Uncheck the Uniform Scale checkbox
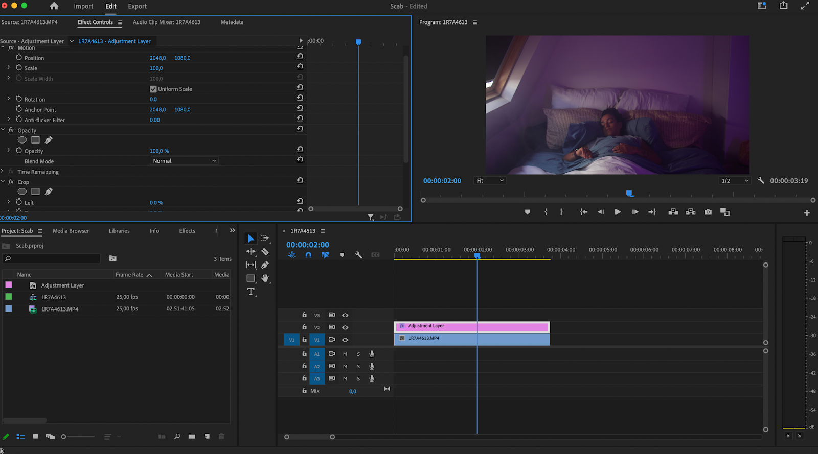The width and height of the screenshot is (818, 454). [x=153, y=89]
